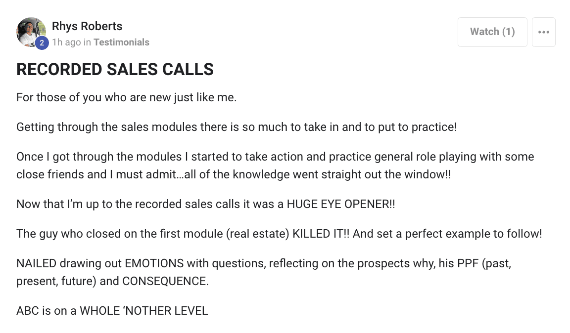Go to the Testimonials category
The image size is (570, 333).
[x=121, y=42]
